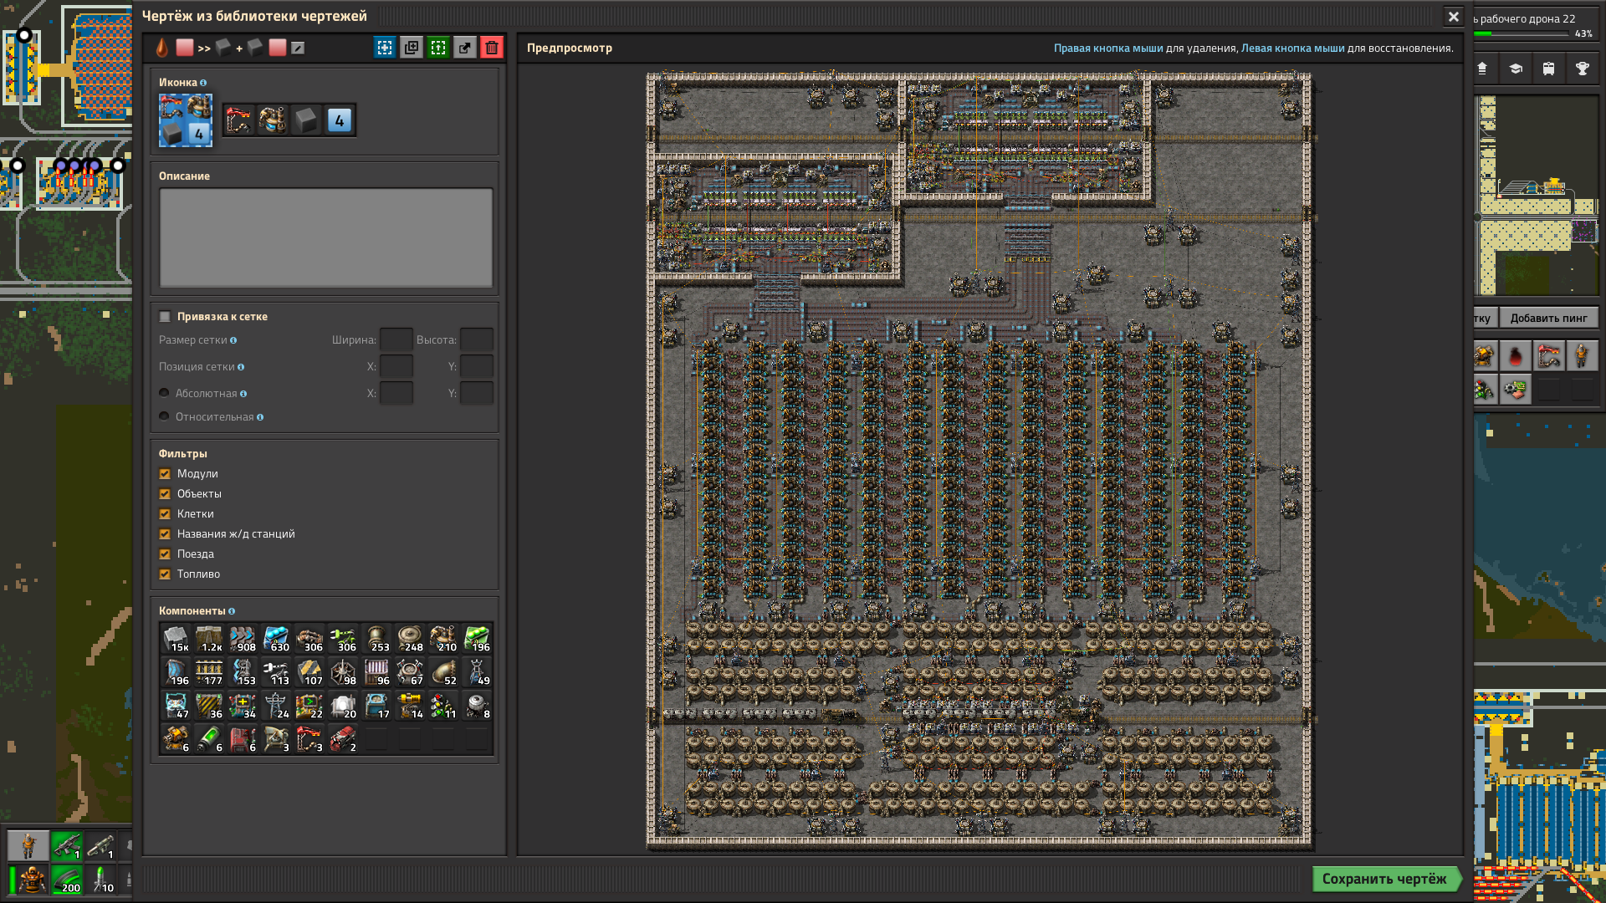Click the minimap in the right panel
Image resolution: width=1606 pixels, height=903 pixels.
[x=1537, y=196]
